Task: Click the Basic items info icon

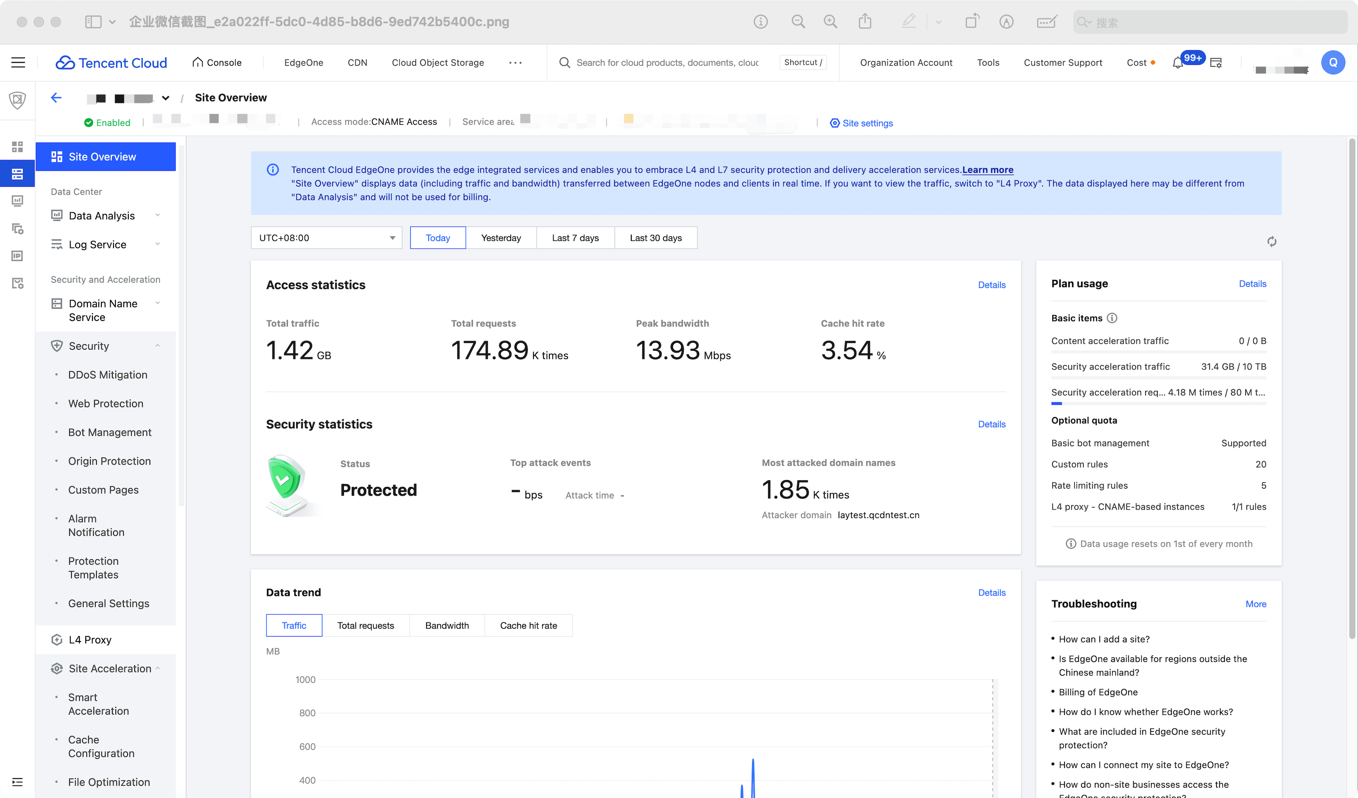Action: (1112, 318)
